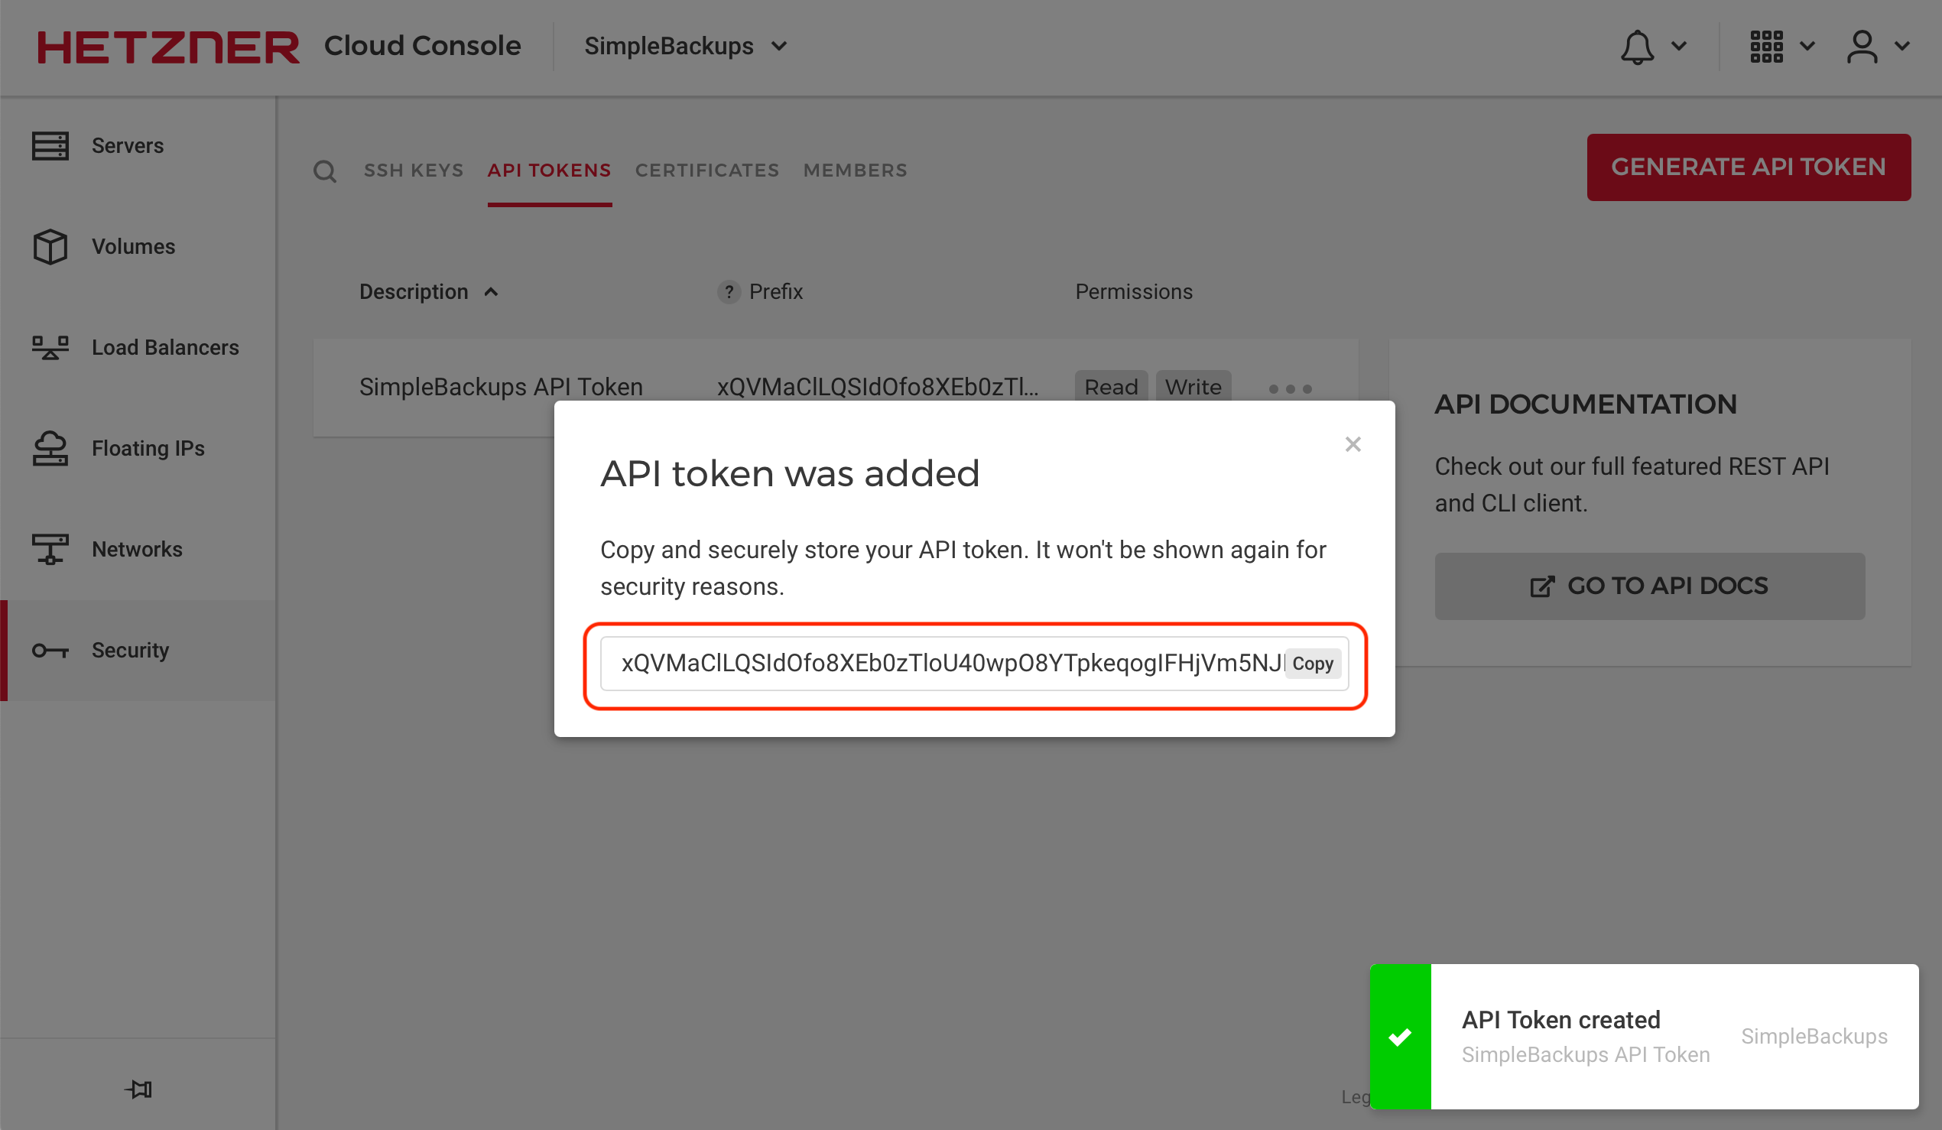Open the Networks section
Viewport: 1942px width, 1130px height.
136,549
